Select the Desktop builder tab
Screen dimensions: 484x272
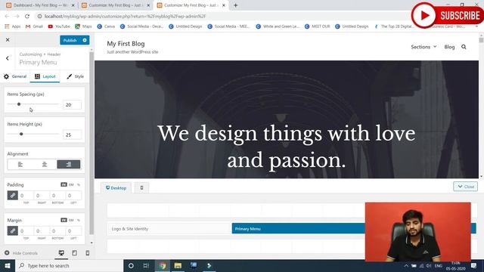click(116, 187)
